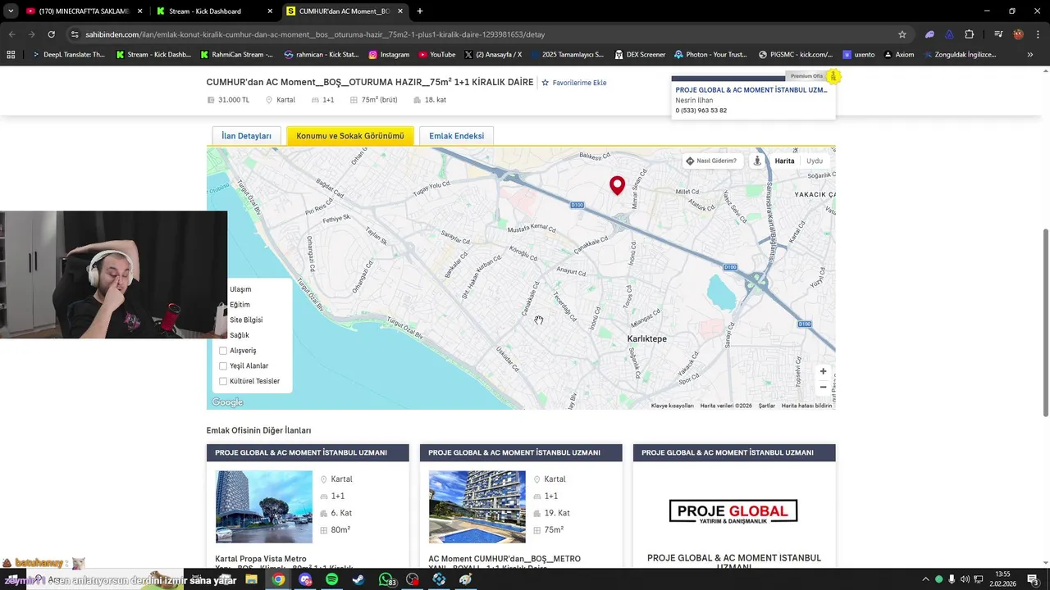Viewport: 1050px width, 590px height.
Task: Click the map Şartlar link
Action: 766,406
